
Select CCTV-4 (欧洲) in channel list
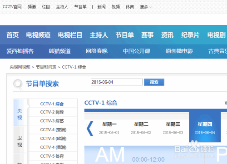[53, 139]
